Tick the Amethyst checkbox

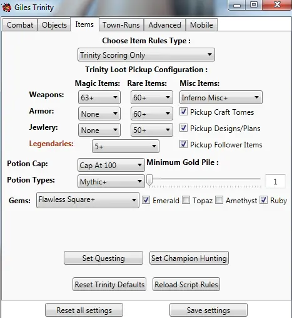click(219, 200)
